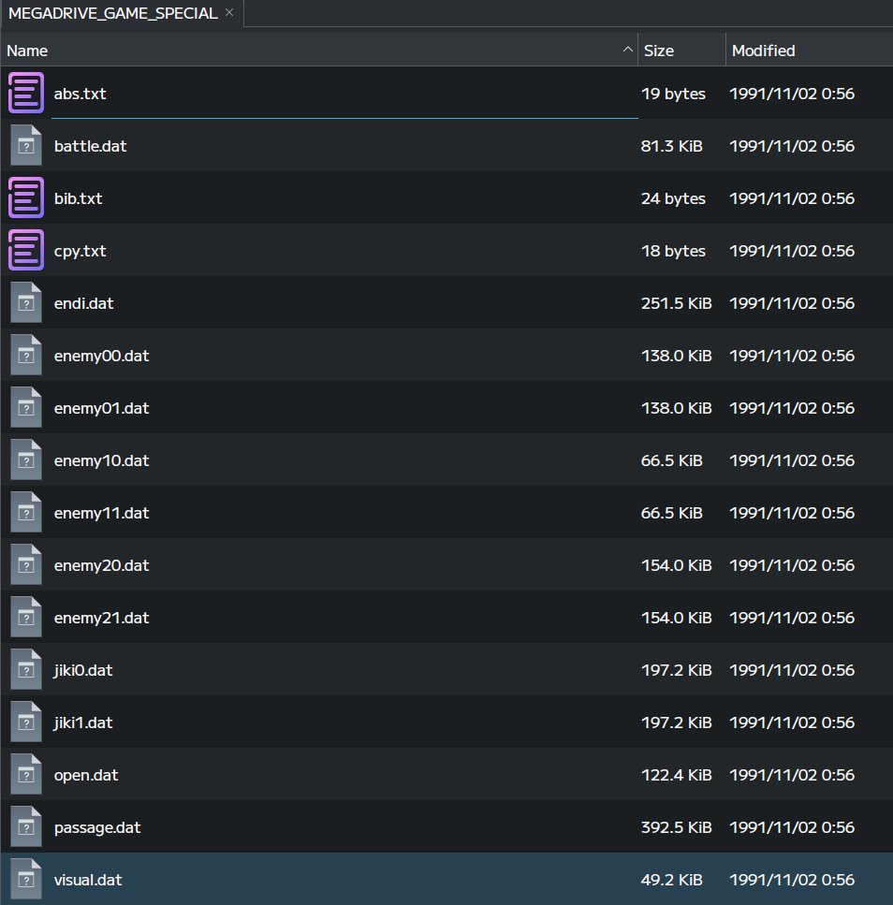Select the enemy01.dat file name
This screenshot has width=893, height=905.
coord(102,408)
